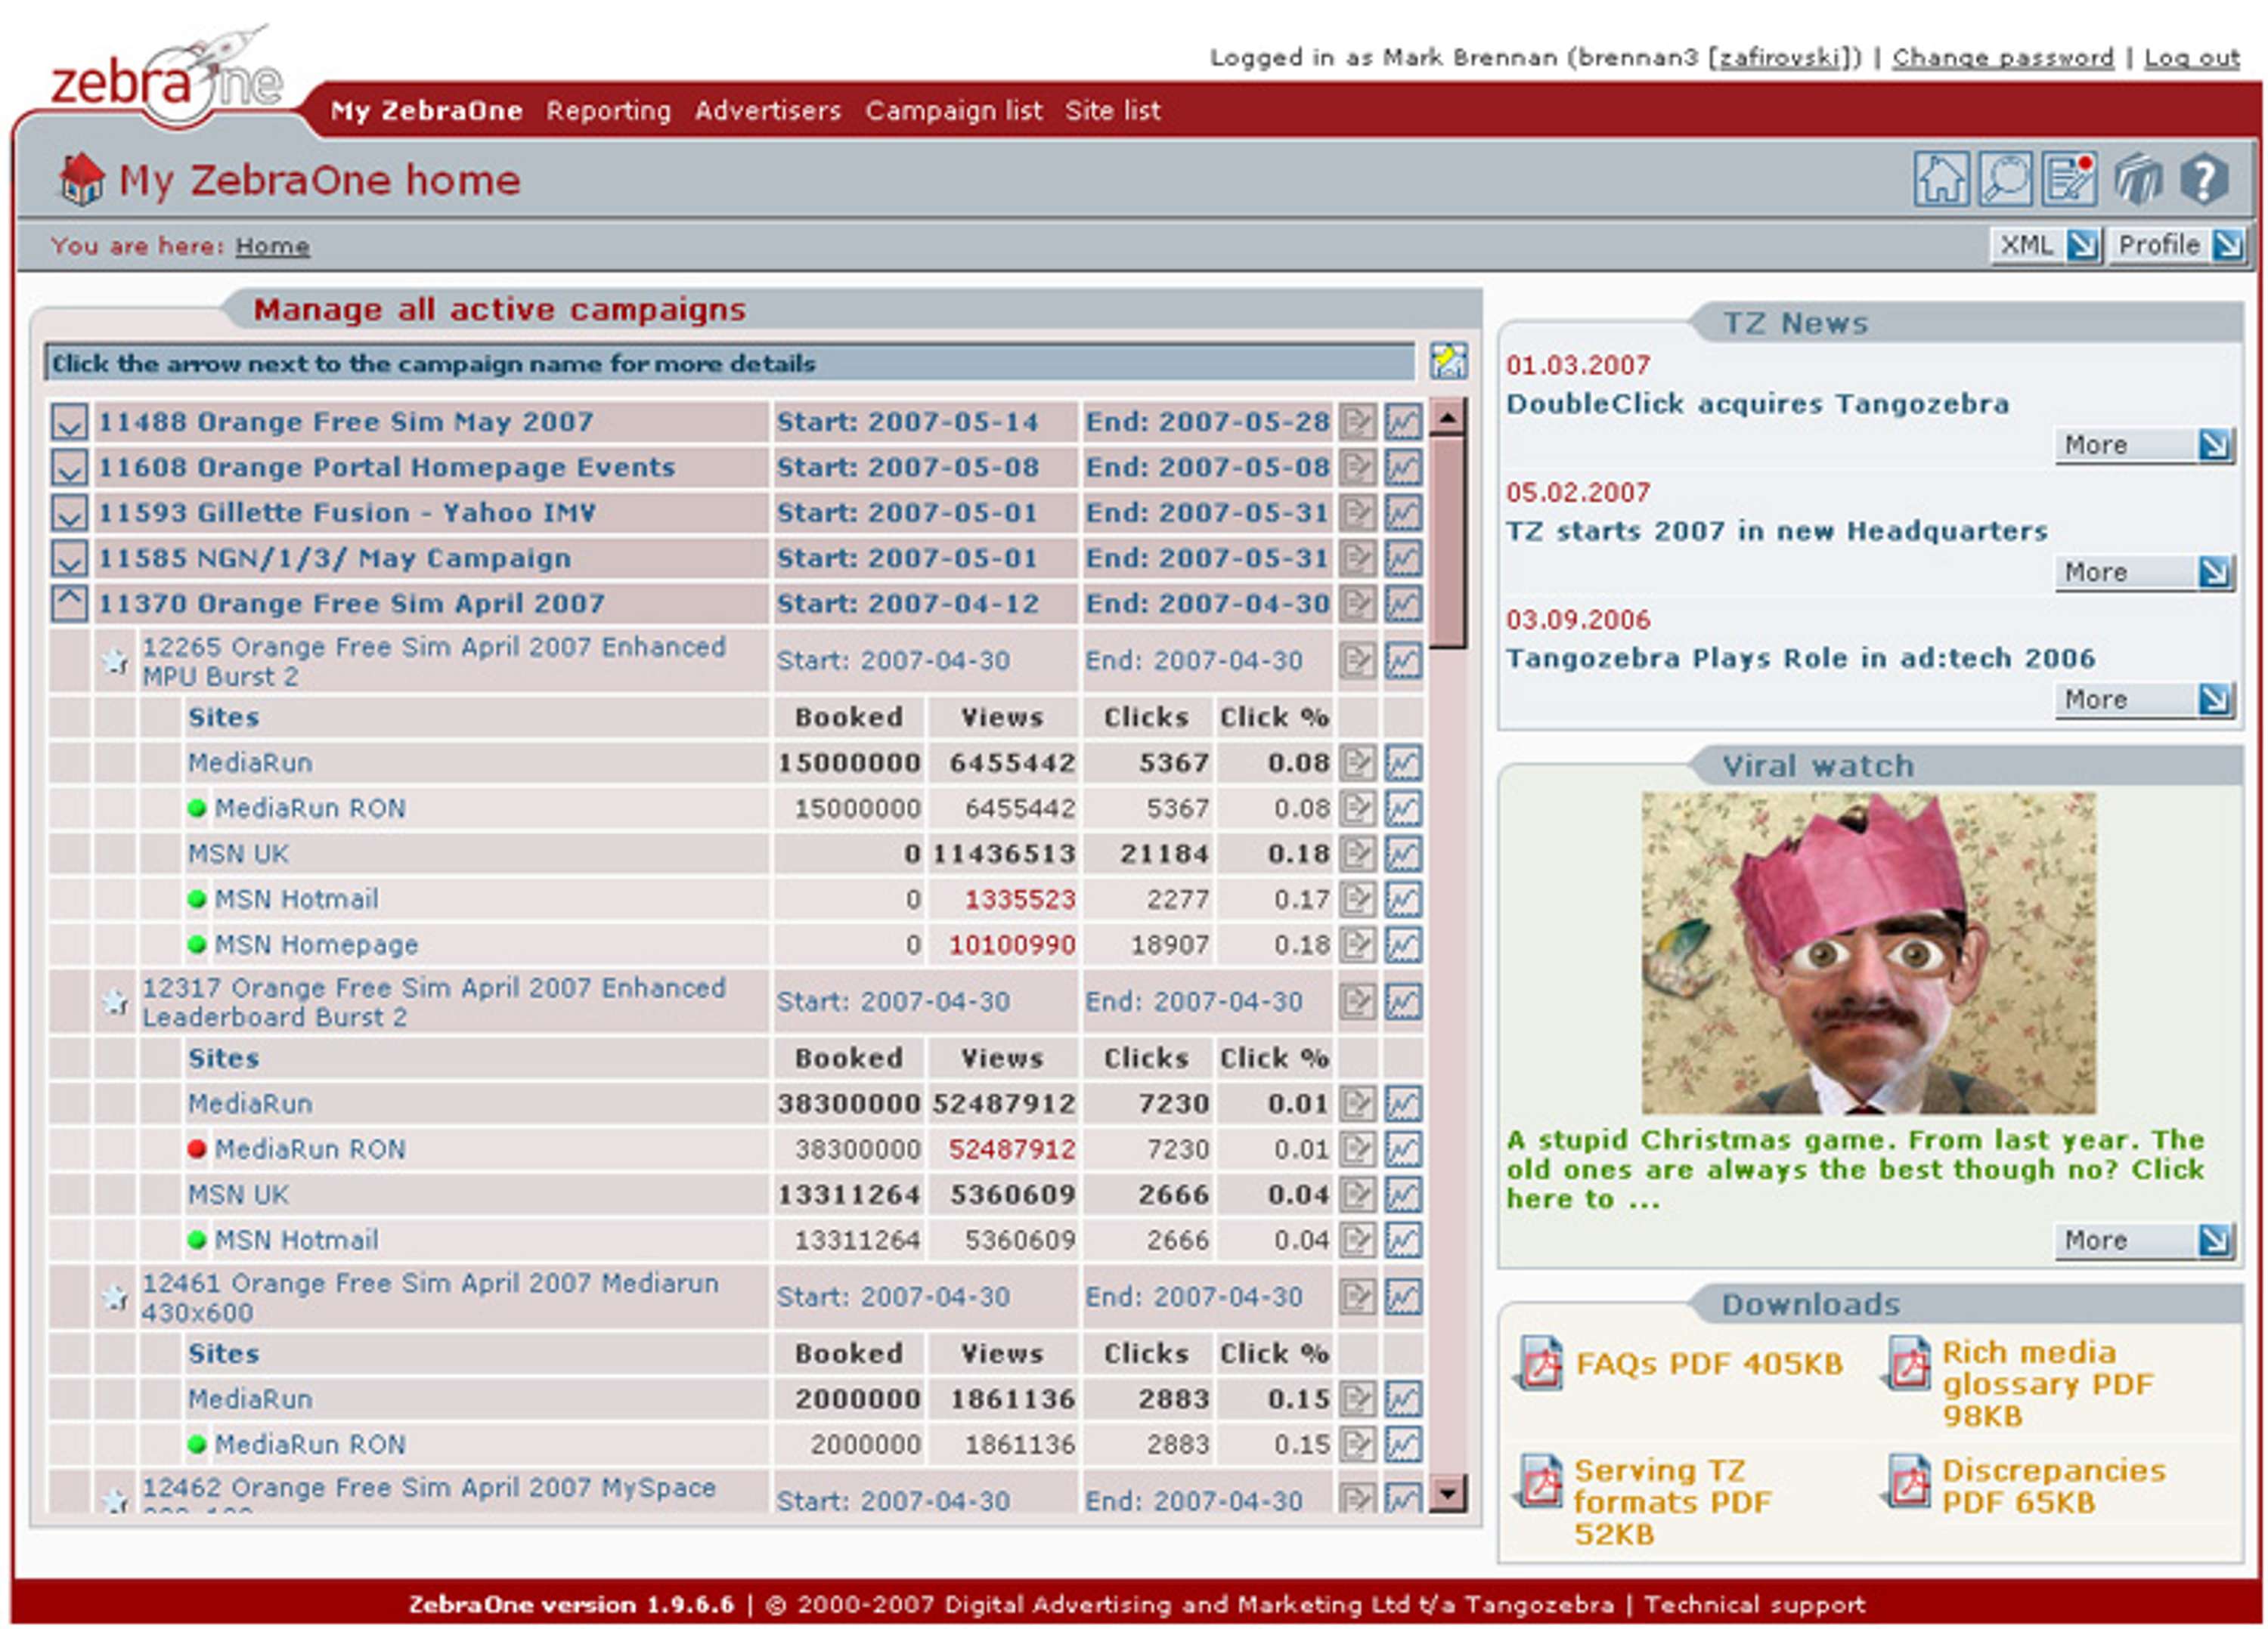Open Rich media glossary PDF icon
The height and width of the screenshot is (1629, 2268).
pyautogui.click(x=1906, y=1364)
